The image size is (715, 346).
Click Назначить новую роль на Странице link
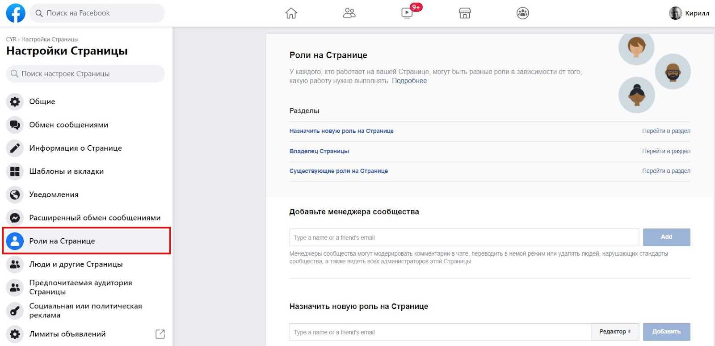[x=341, y=131]
